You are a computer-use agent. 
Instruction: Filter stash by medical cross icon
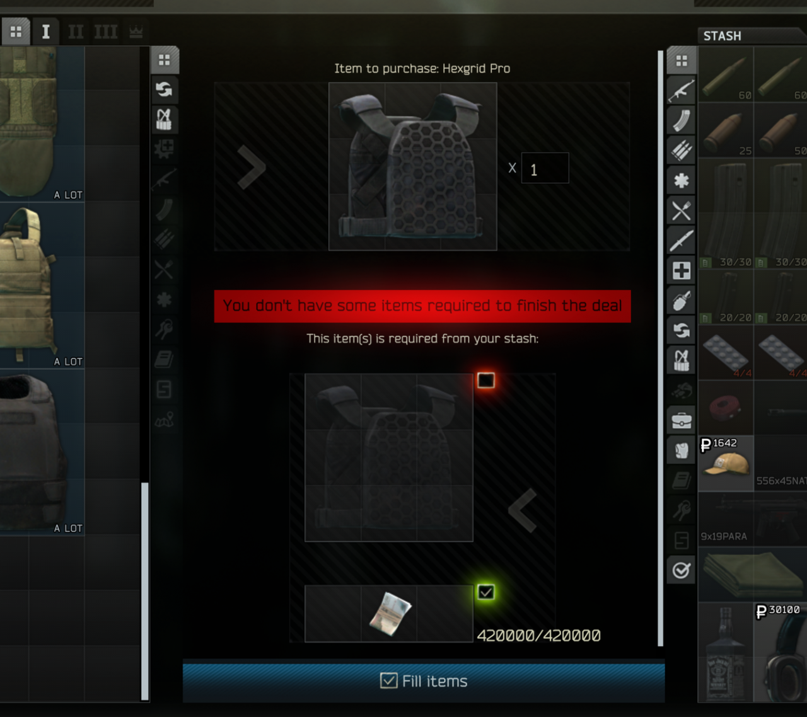pos(681,271)
